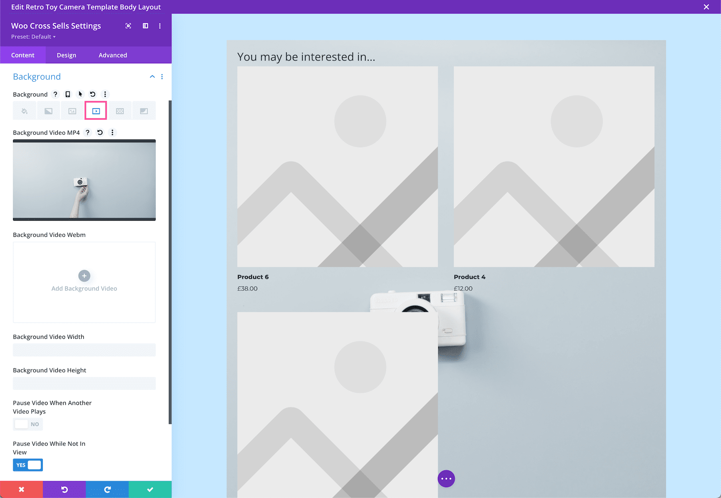
Task: Toggle hover state cursor for Background
Action: [80, 94]
